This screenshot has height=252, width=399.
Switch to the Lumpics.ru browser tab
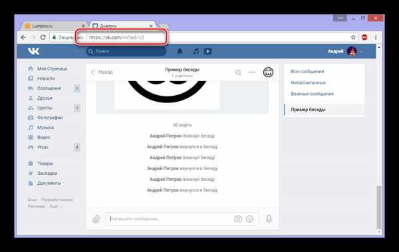[54, 26]
